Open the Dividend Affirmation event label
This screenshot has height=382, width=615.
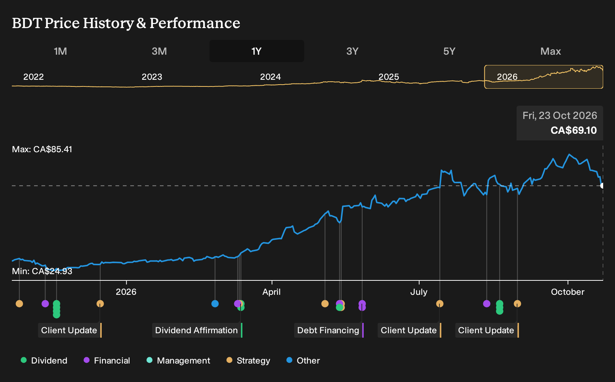click(197, 330)
